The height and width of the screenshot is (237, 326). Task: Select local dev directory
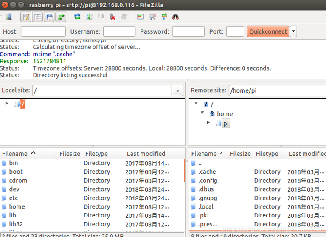[92, 189]
